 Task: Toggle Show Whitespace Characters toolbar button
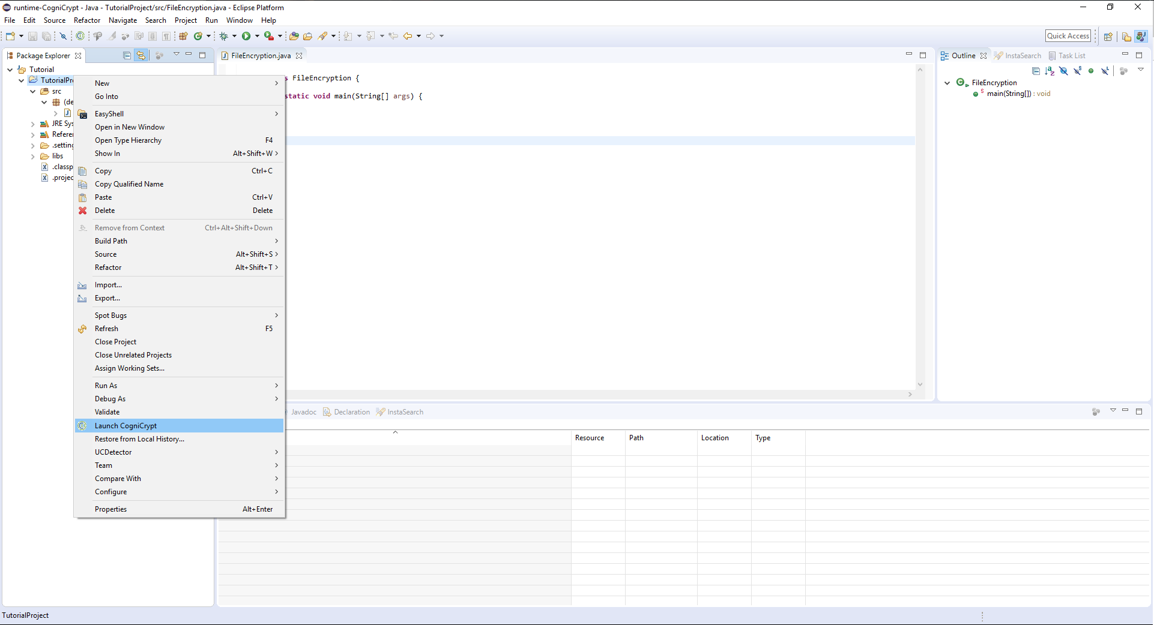166,36
